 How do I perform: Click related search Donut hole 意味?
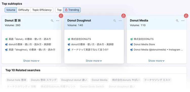(x=17, y=80)
